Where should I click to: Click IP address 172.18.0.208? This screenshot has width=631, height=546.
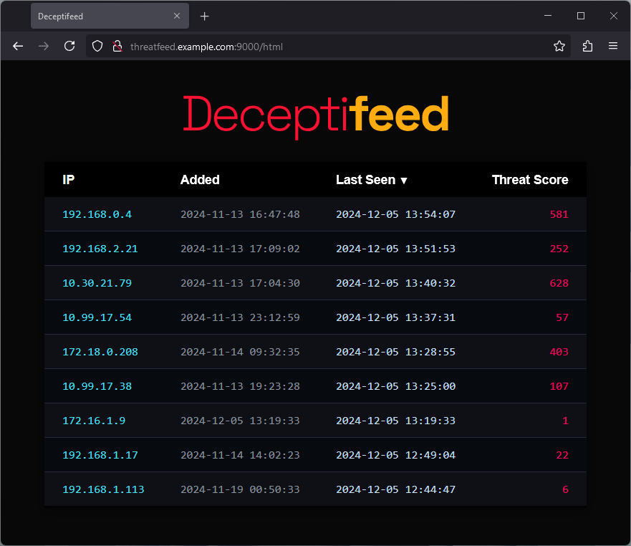point(100,352)
